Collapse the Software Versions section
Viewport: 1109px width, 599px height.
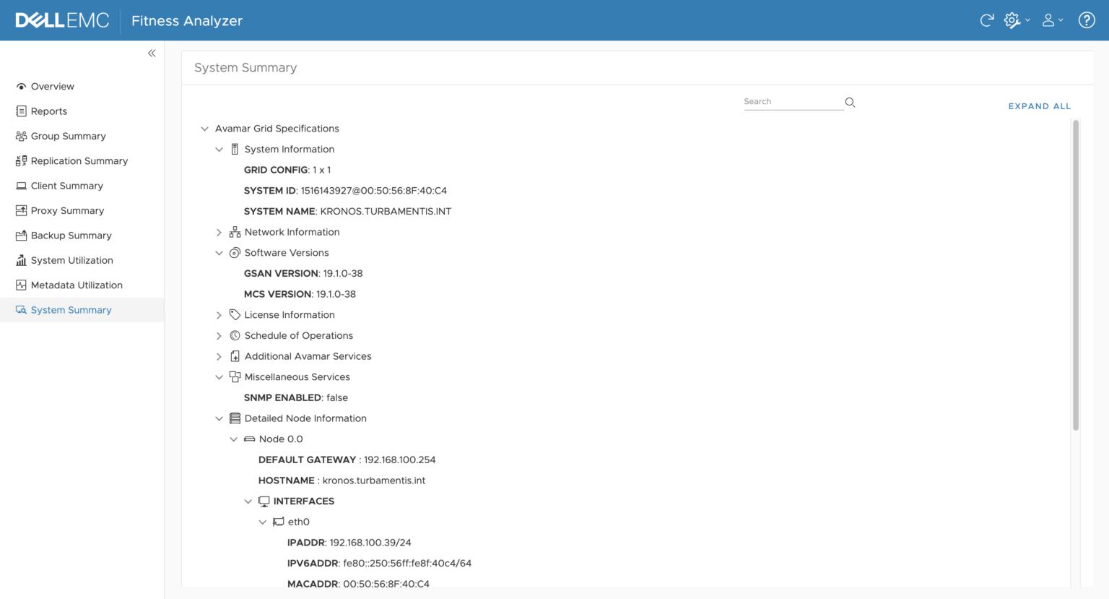coord(219,253)
